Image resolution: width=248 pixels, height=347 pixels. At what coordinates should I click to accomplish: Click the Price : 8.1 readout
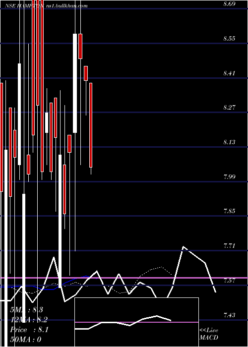pos(29,330)
